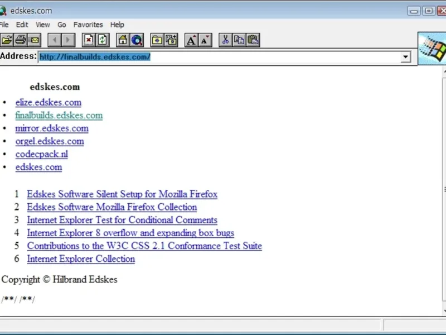Image resolution: width=446 pixels, height=335 pixels.
Task: Click the /**/ /**/ text at page bottom
Action: (18, 299)
